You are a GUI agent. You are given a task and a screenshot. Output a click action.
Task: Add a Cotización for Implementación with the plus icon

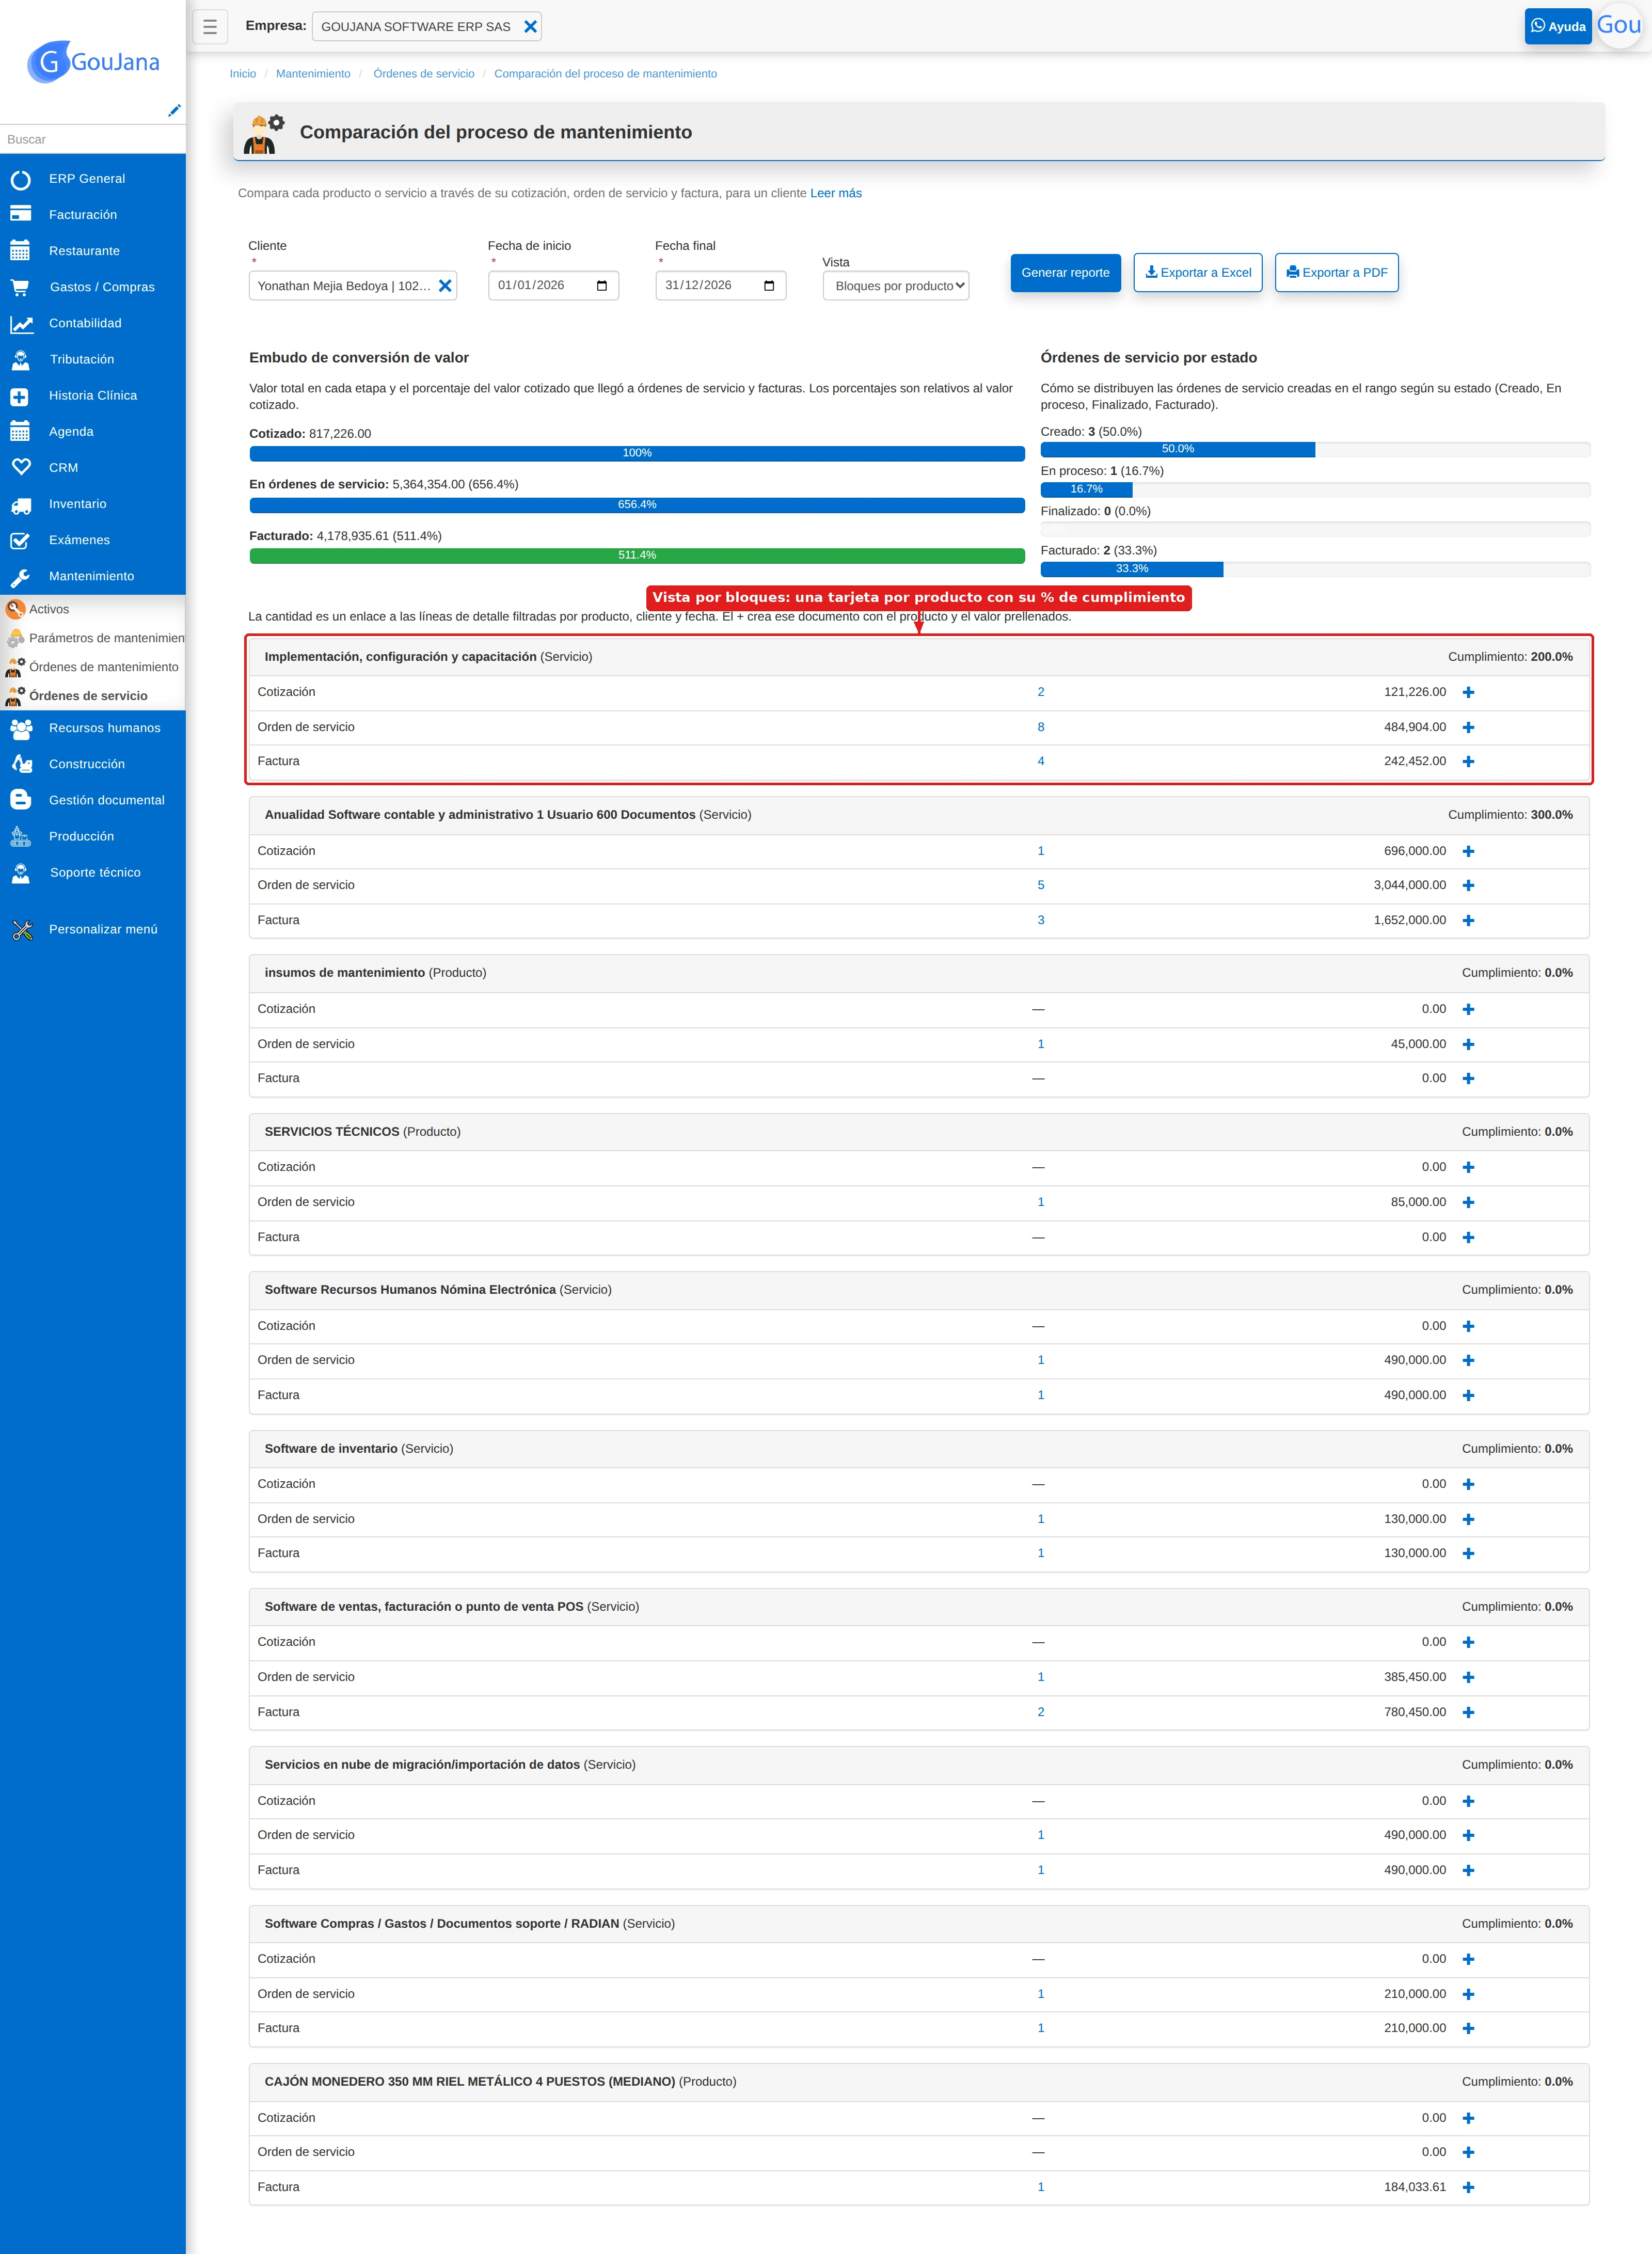[1468, 692]
